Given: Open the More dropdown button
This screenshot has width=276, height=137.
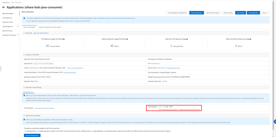Looking at the screenshot, I should [x=265, y=13].
